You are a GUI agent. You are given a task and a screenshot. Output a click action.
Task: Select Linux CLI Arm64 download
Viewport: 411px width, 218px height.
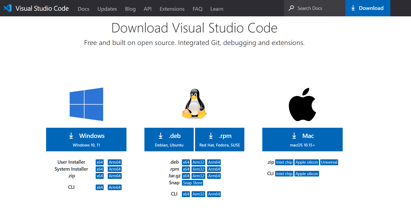point(214,194)
